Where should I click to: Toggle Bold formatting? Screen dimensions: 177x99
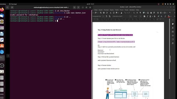click(144, 16)
